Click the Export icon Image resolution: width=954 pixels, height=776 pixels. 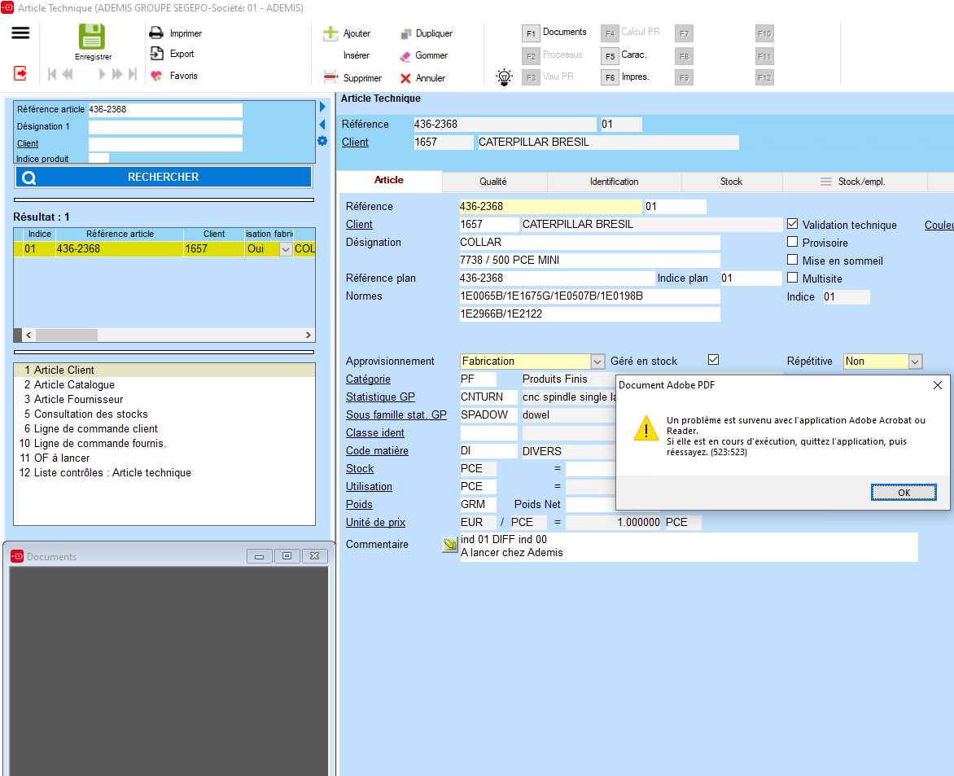coord(156,54)
